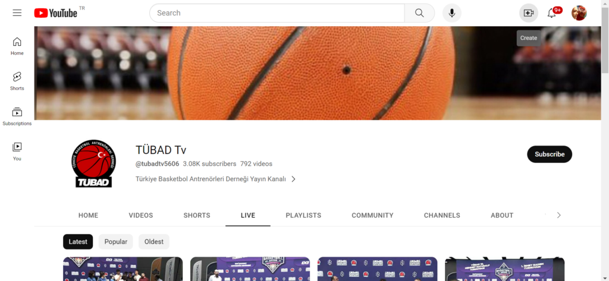Expand channel description chevron
This screenshot has width=609, height=281.
[x=294, y=179]
